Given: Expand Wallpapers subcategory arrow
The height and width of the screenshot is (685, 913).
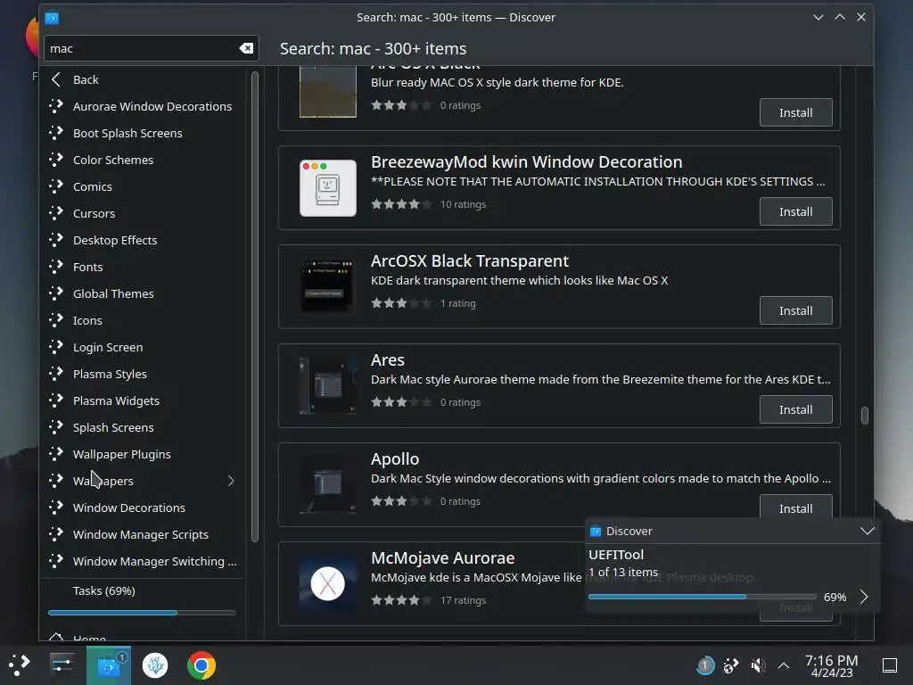Looking at the screenshot, I should (x=231, y=481).
